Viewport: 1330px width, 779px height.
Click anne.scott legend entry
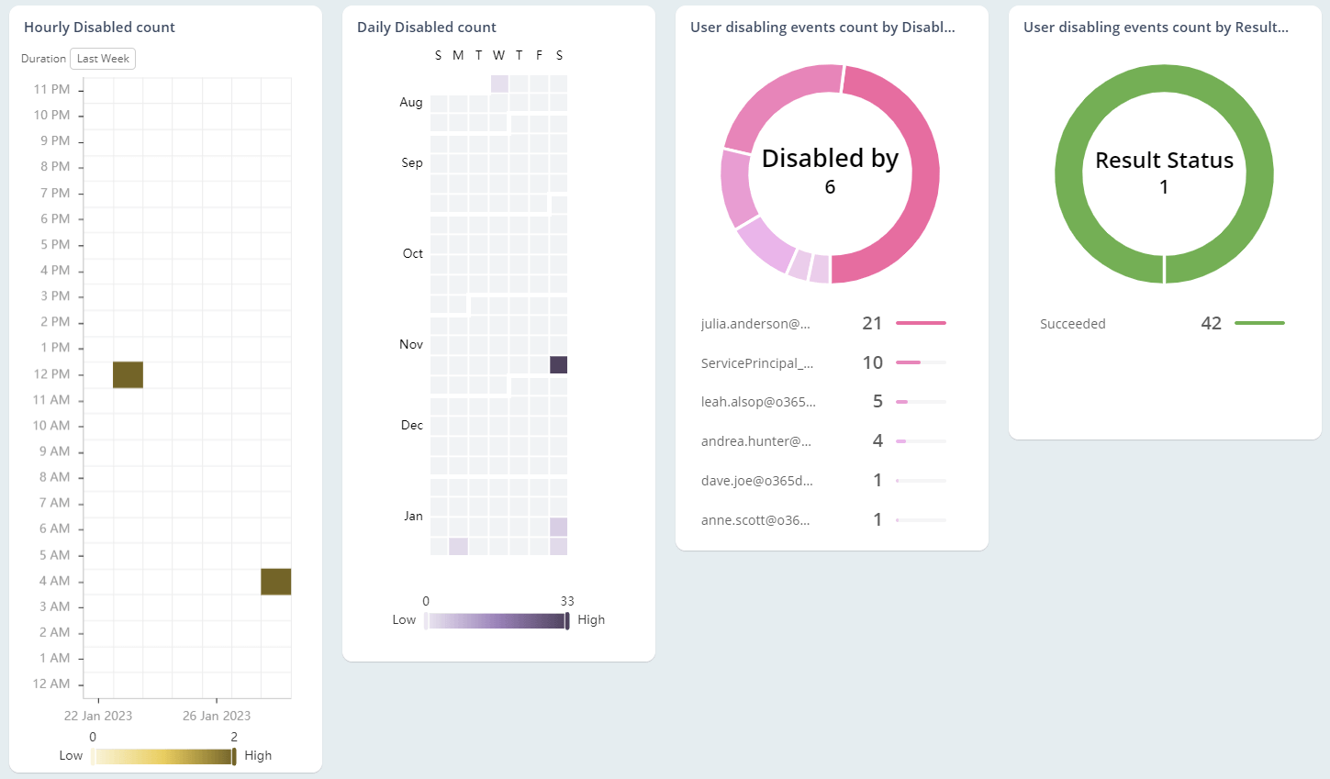click(754, 520)
